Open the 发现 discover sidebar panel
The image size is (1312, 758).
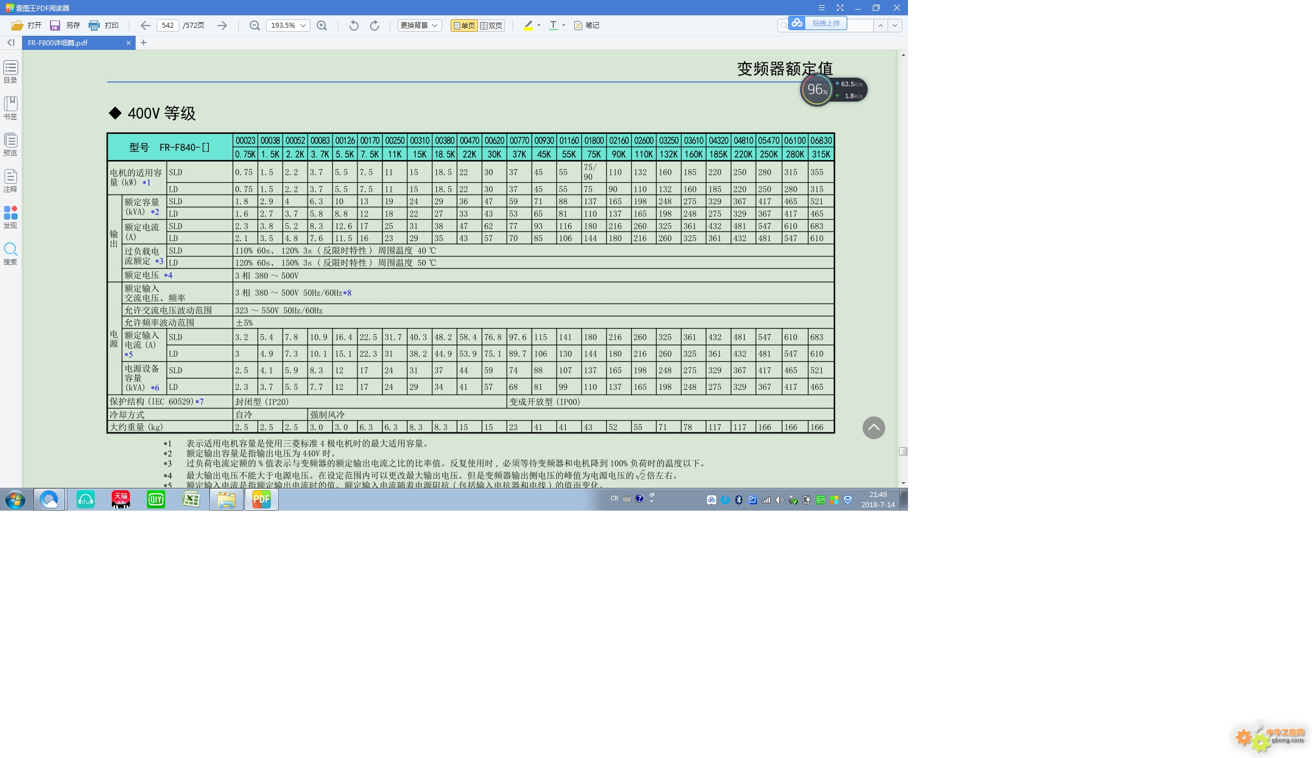(x=10, y=217)
